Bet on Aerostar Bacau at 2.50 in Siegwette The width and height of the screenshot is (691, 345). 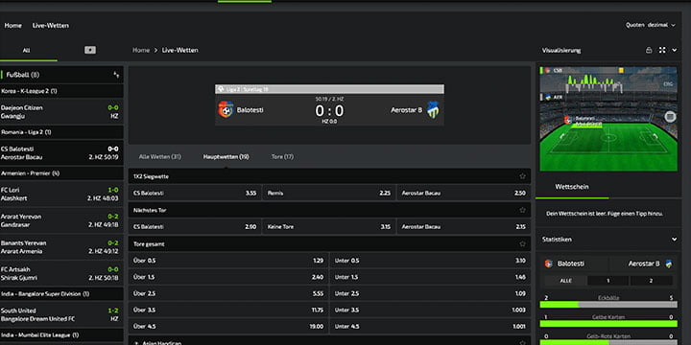click(x=464, y=194)
